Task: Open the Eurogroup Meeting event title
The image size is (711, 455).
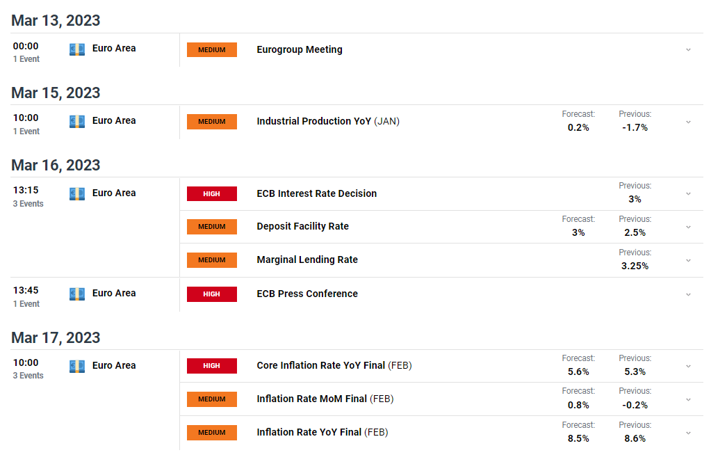Action: point(300,49)
